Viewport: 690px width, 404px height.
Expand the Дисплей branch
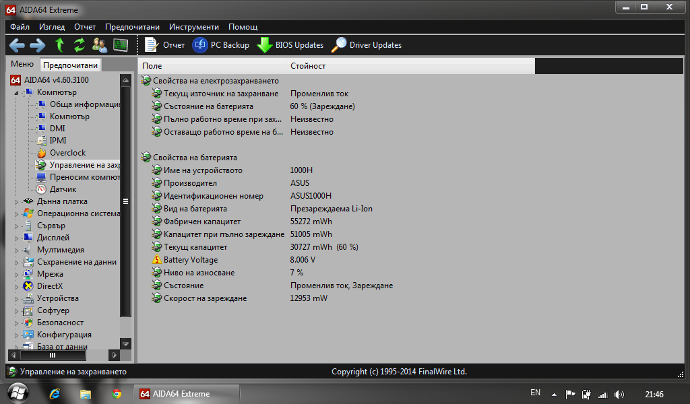coord(16,238)
